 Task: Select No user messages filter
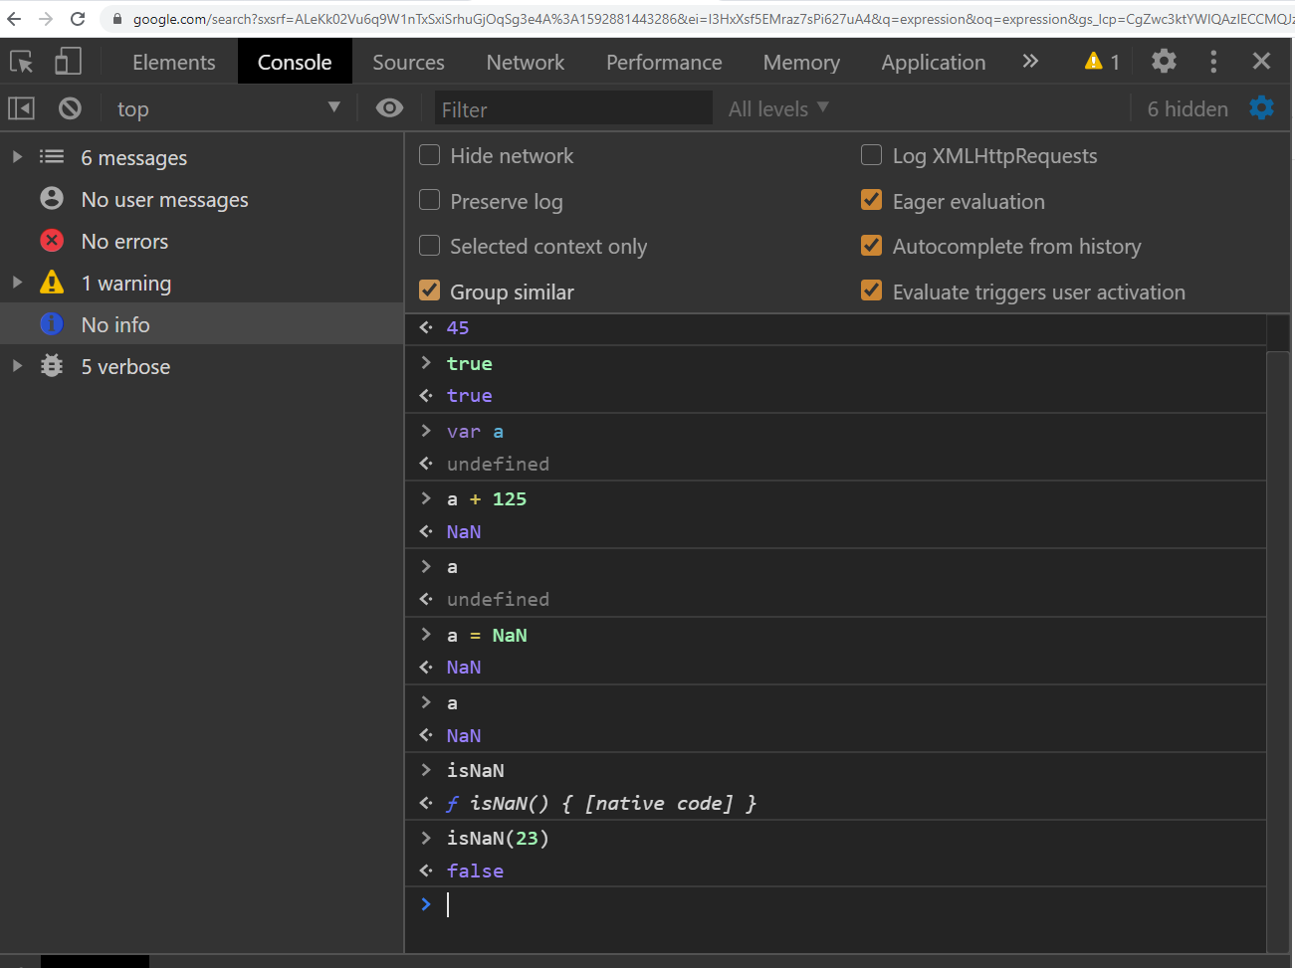click(202, 199)
